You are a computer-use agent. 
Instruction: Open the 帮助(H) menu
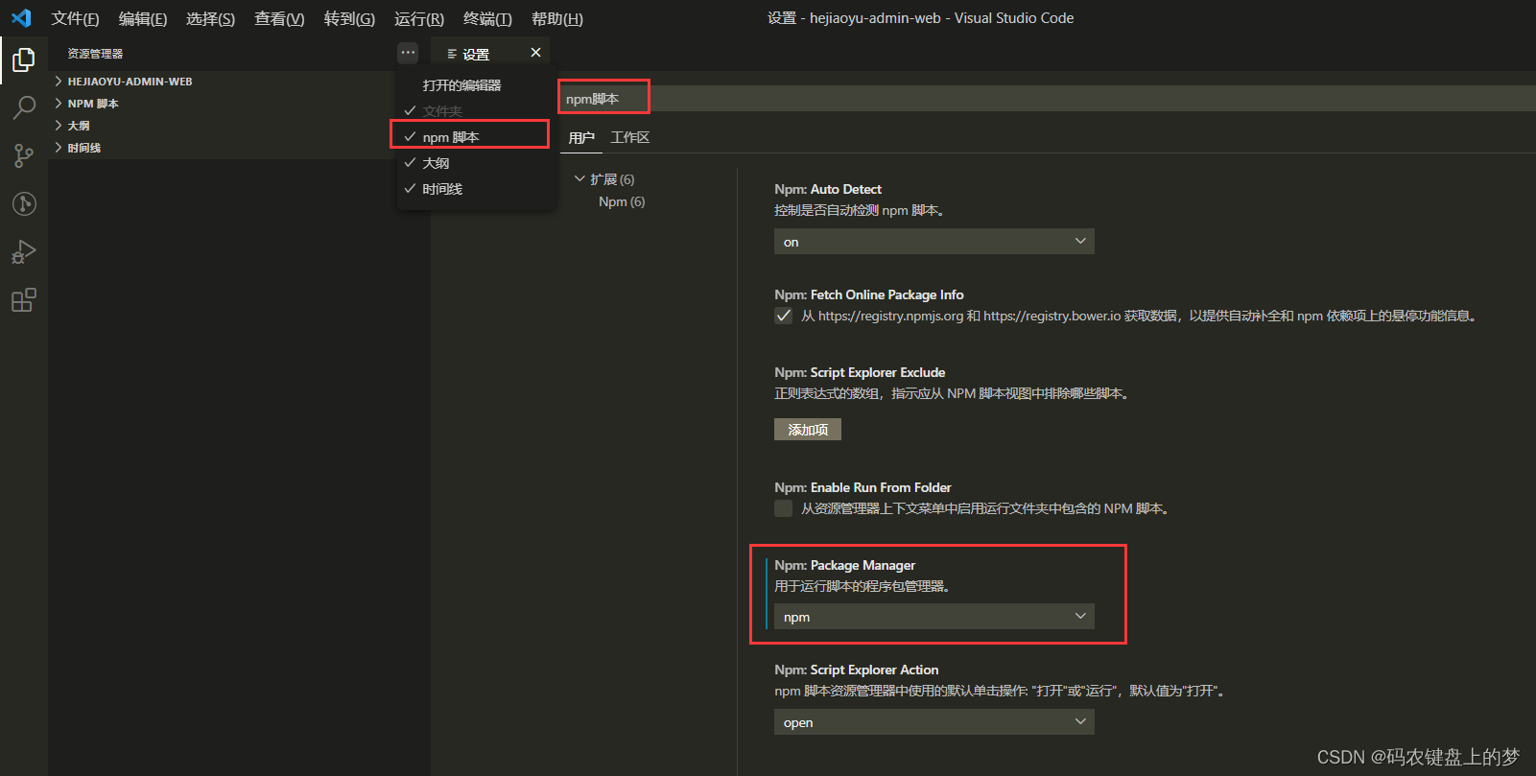pyautogui.click(x=557, y=18)
